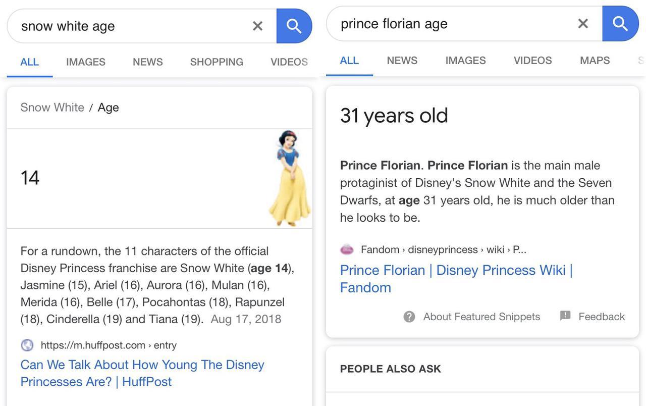646x406 pixels.
Task: Open Shopping tab for snow white results
Action: (x=217, y=62)
